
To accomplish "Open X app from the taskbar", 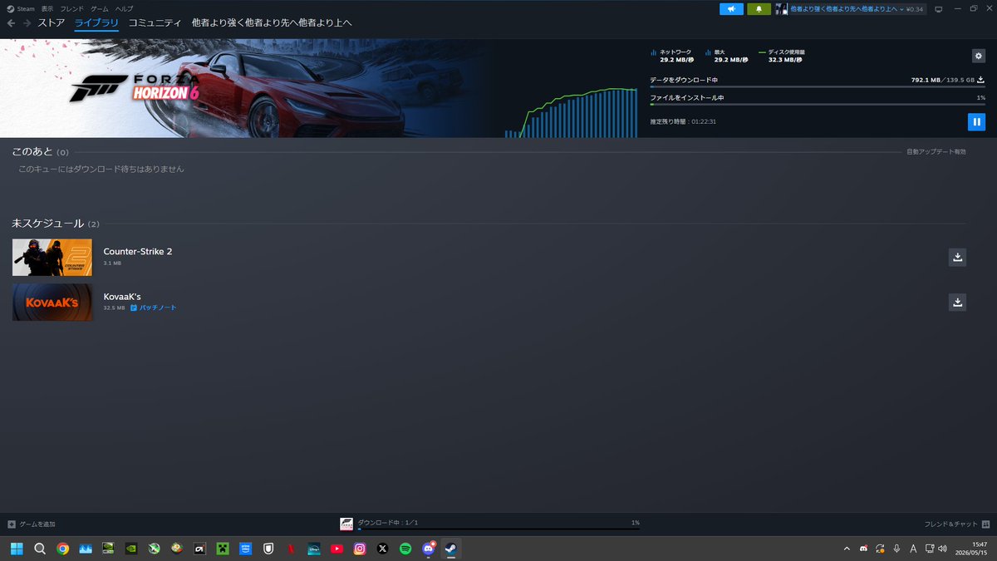I will pyautogui.click(x=382, y=549).
